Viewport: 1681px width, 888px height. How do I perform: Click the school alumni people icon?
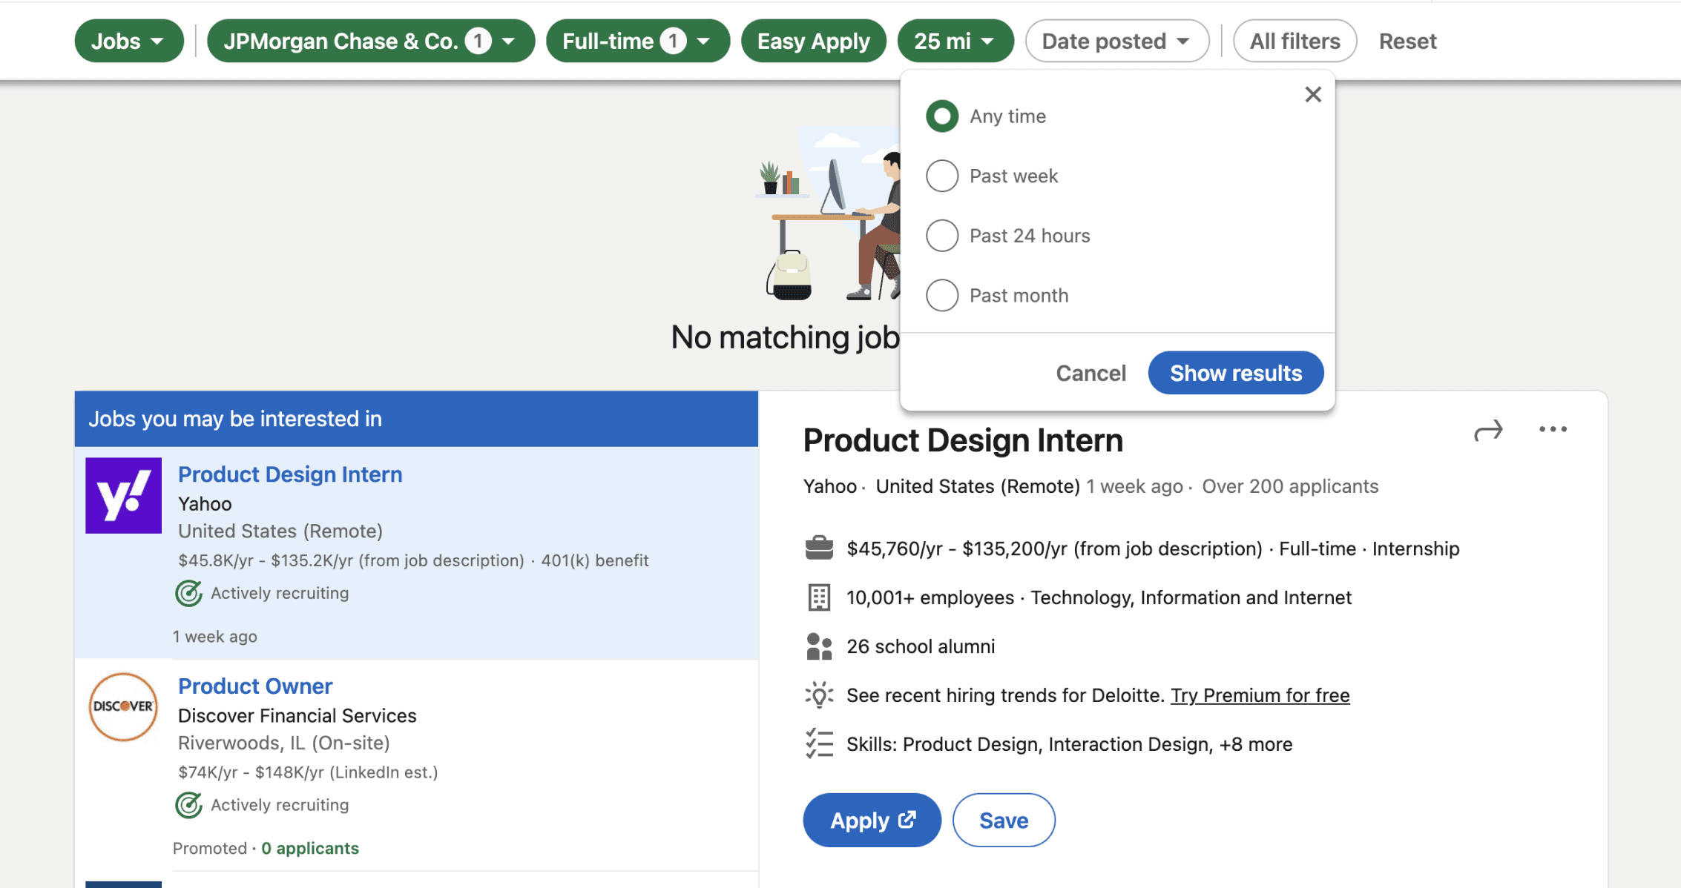(x=819, y=646)
